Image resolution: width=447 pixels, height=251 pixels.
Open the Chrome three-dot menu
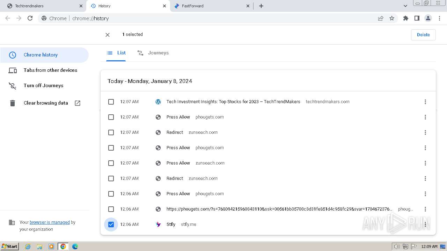tap(440, 18)
